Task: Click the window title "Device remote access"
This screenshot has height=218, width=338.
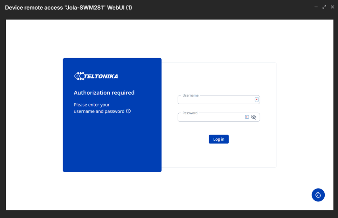Action: pos(34,8)
